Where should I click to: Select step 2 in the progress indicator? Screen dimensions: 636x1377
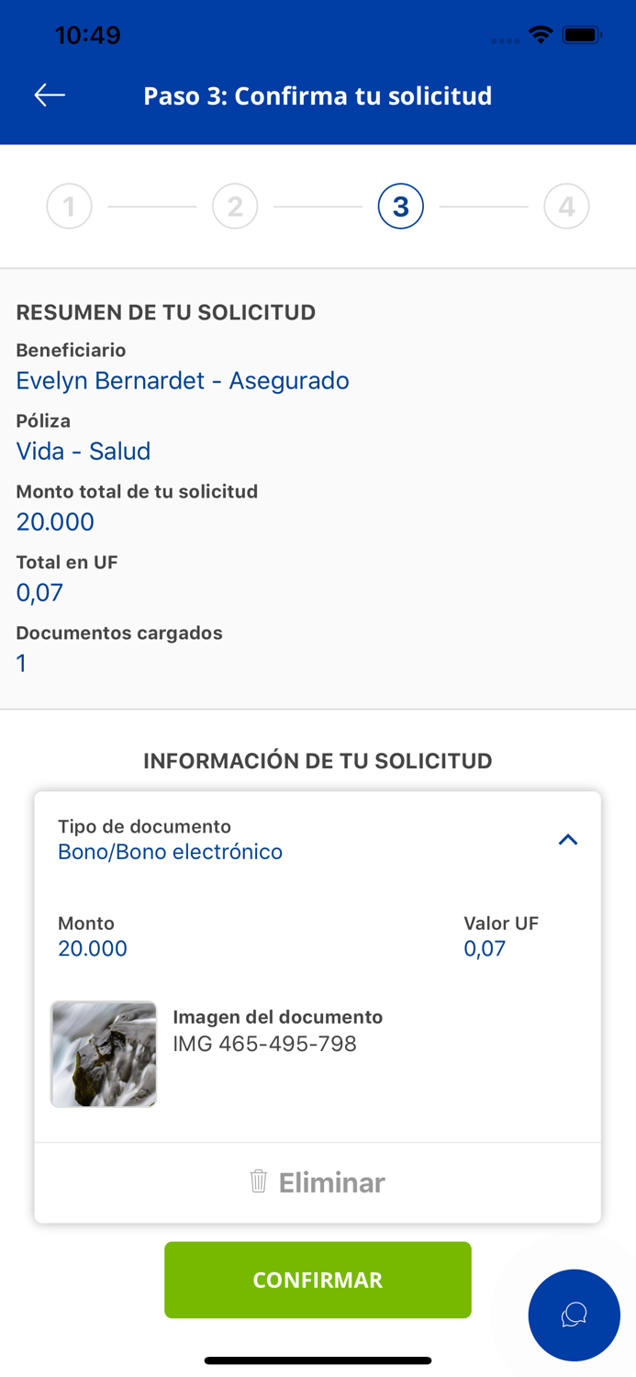click(x=235, y=206)
